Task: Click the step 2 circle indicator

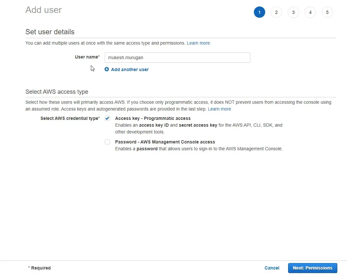Action: [x=276, y=12]
